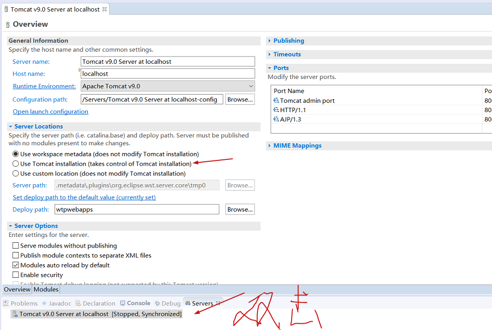
Task: Enable Serve modules without publishing
Action: click(x=16, y=245)
